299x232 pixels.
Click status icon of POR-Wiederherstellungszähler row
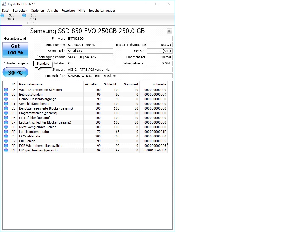coord(6,146)
